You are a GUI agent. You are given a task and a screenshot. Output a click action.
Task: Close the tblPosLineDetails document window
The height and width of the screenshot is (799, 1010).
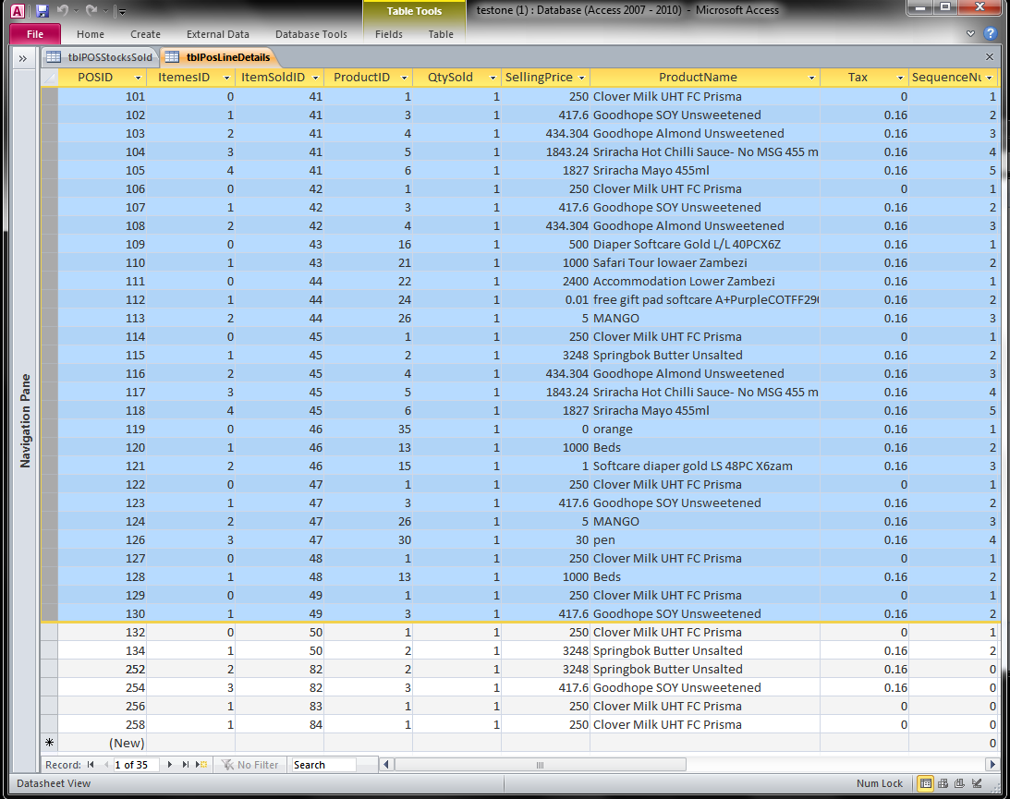tap(990, 57)
